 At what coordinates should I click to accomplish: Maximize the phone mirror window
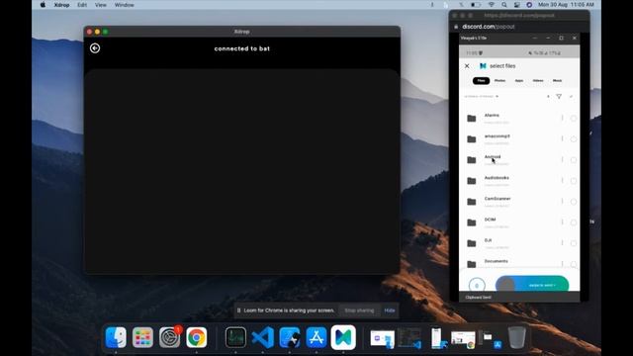[x=561, y=38]
